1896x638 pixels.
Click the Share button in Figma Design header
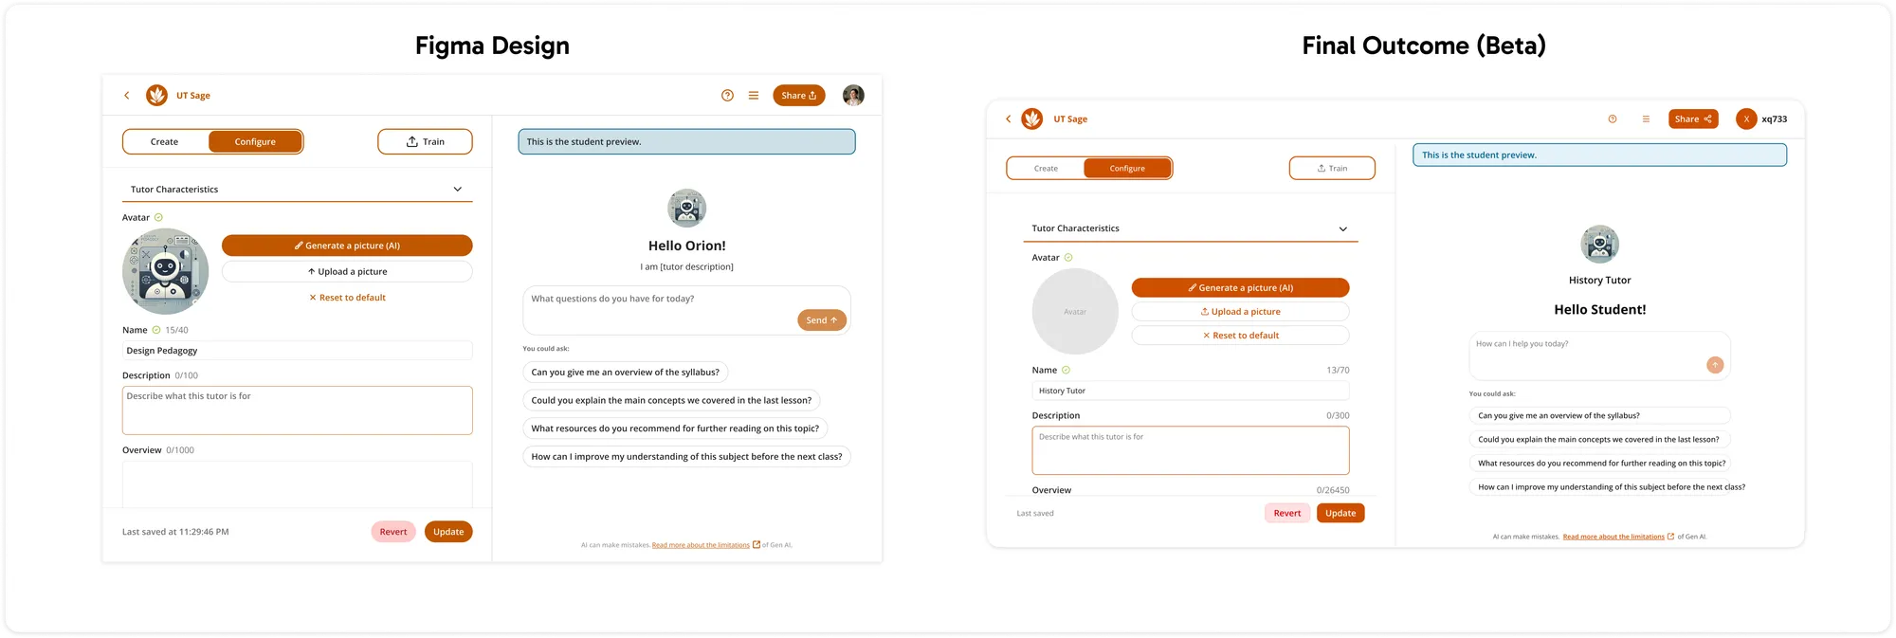pyautogui.click(x=799, y=96)
